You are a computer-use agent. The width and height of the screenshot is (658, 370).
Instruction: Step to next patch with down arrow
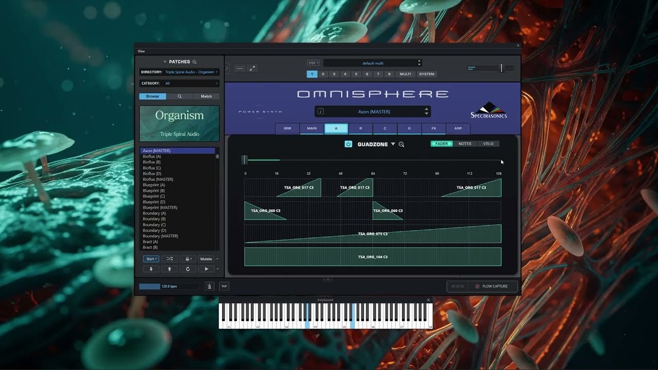click(151, 269)
